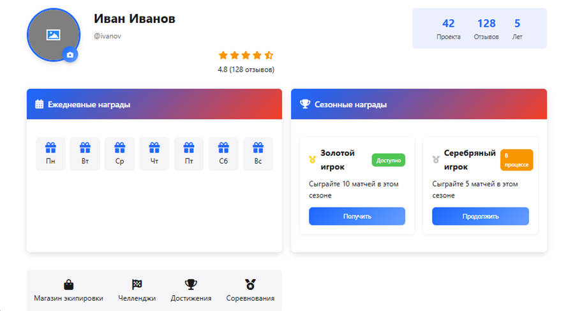The width and height of the screenshot is (575, 311).
Task: Click the 5 Лет stat
Action: [x=517, y=29]
